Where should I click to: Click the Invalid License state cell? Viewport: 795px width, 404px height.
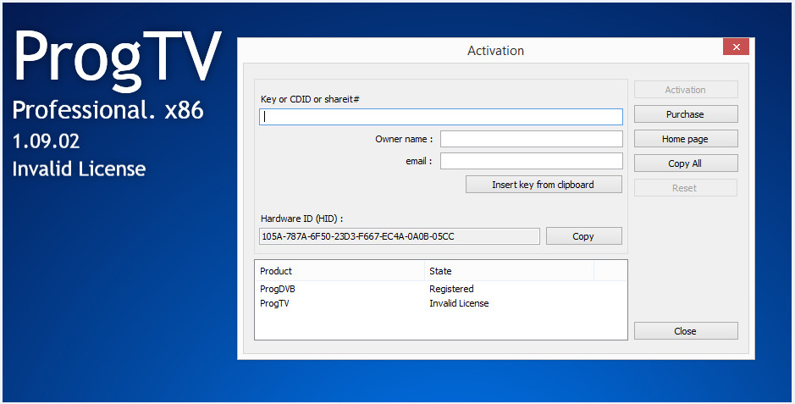[x=459, y=303]
